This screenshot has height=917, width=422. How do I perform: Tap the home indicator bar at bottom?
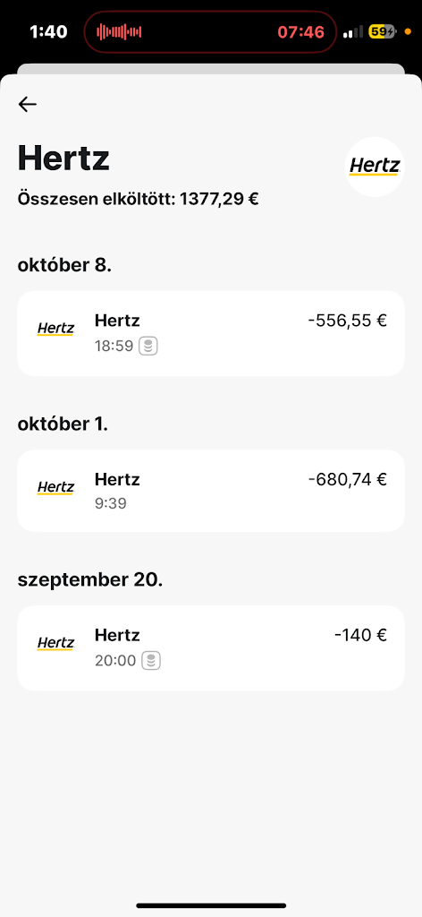click(211, 906)
